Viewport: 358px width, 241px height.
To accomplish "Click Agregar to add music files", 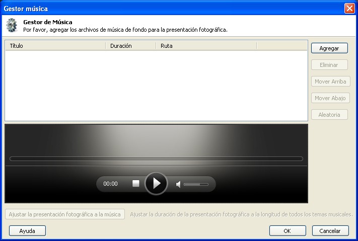I will pos(329,48).
